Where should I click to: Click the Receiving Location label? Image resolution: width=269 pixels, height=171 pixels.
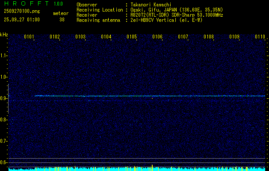[100, 10]
